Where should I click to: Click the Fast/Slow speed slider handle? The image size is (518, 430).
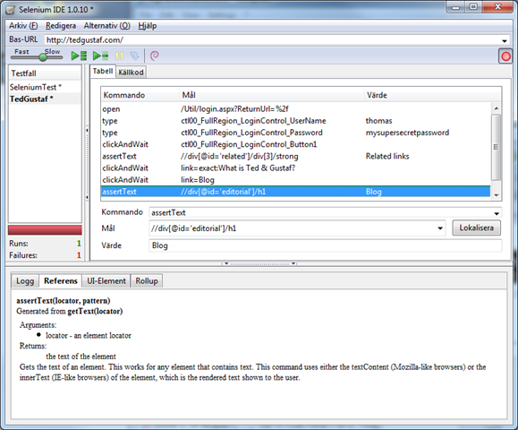[x=43, y=57]
